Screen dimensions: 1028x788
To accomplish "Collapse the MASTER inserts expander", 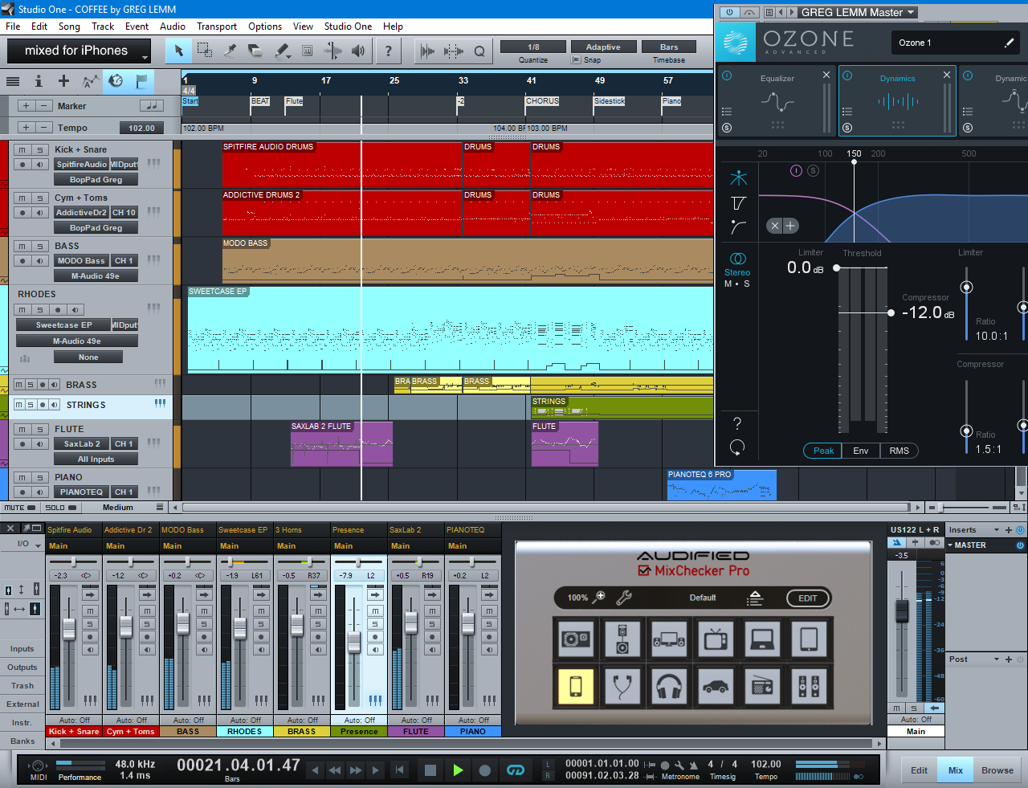I will pyautogui.click(x=951, y=545).
